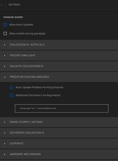Viewport: 118px width, 161px height.
Task: Select the PREDATOR HUNTING GROUNDS title
Action: click(29, 77)
